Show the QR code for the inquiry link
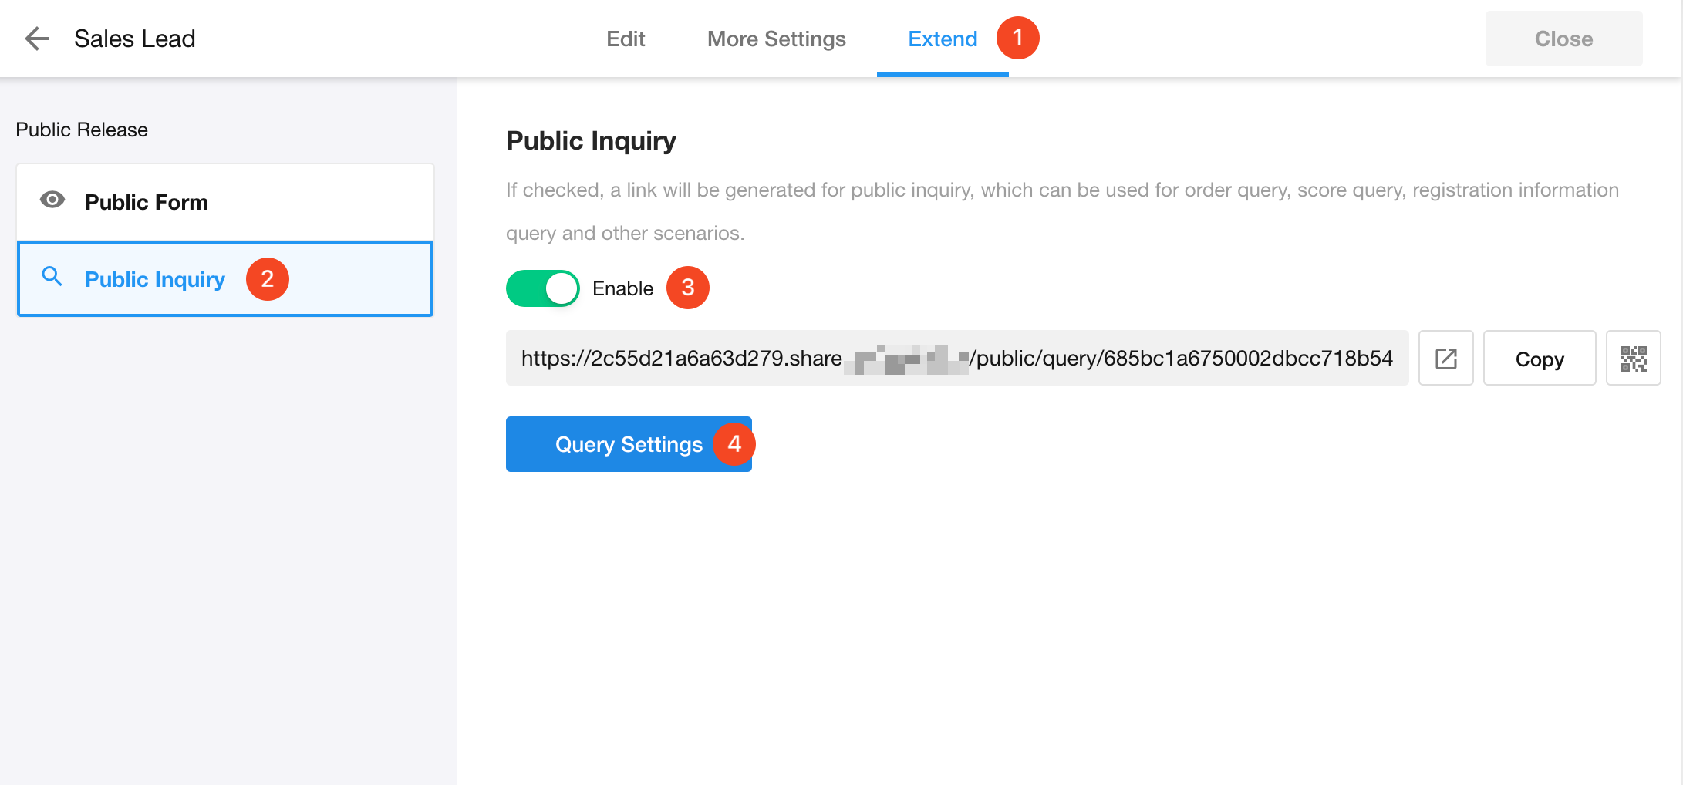This screenshot has width=1683, height=785. [x=1633, y=359]
